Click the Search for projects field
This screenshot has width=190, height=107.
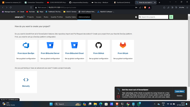(153, 17)
